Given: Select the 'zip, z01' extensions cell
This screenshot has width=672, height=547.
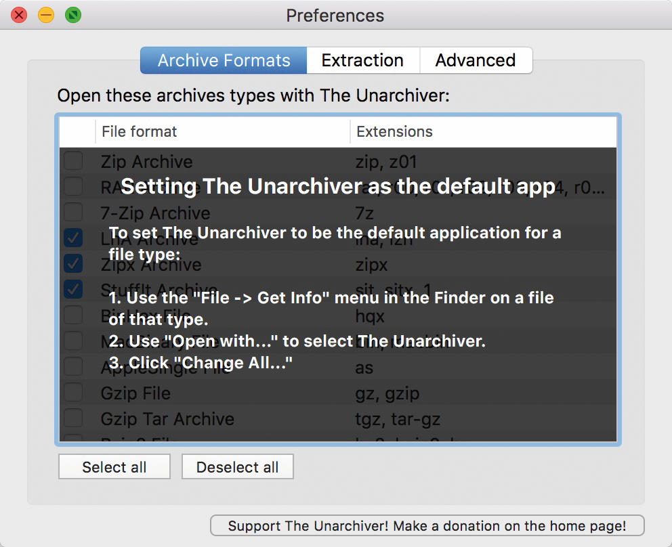Looking at the screenshot, I should click(x=386, y=162).
